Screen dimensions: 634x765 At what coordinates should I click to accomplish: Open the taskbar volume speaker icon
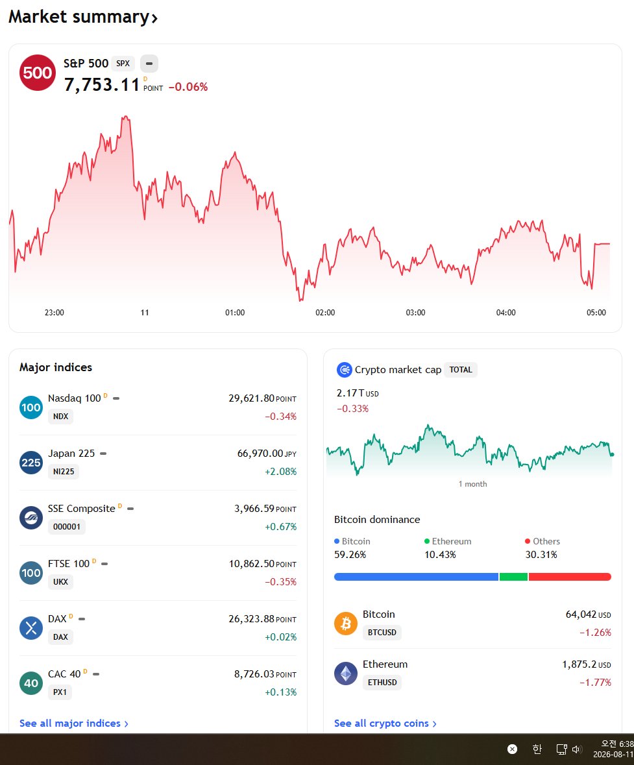pos(577,749)
